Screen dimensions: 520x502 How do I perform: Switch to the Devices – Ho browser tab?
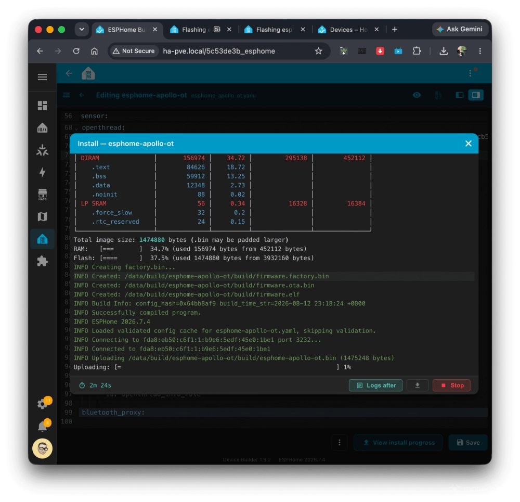[348, 30]
